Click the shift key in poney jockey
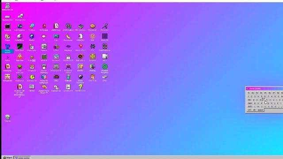 [x=249, y=106]
